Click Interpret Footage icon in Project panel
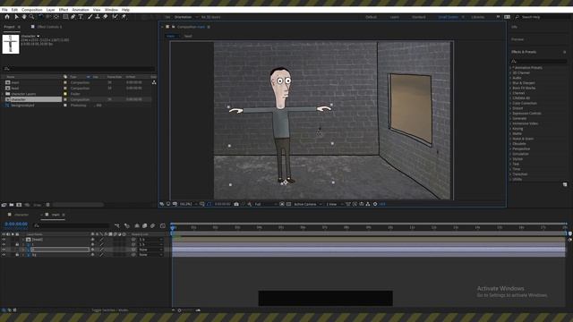This screenshot has height=322, width=573. tap(4, 205)
